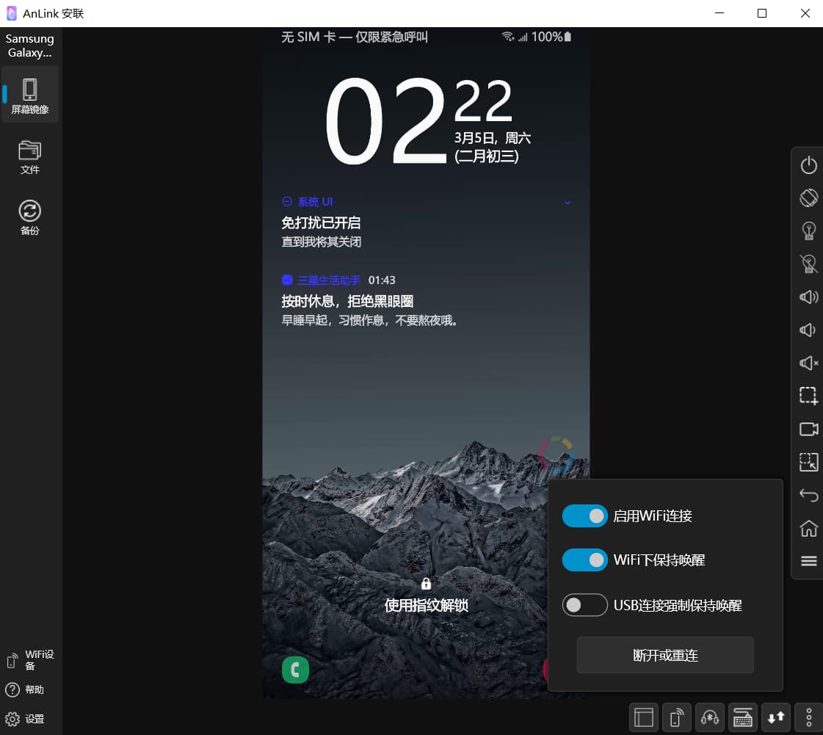
Task: Tap the green phone shortcut on lock screen
Action: click(x=296, y=670)
